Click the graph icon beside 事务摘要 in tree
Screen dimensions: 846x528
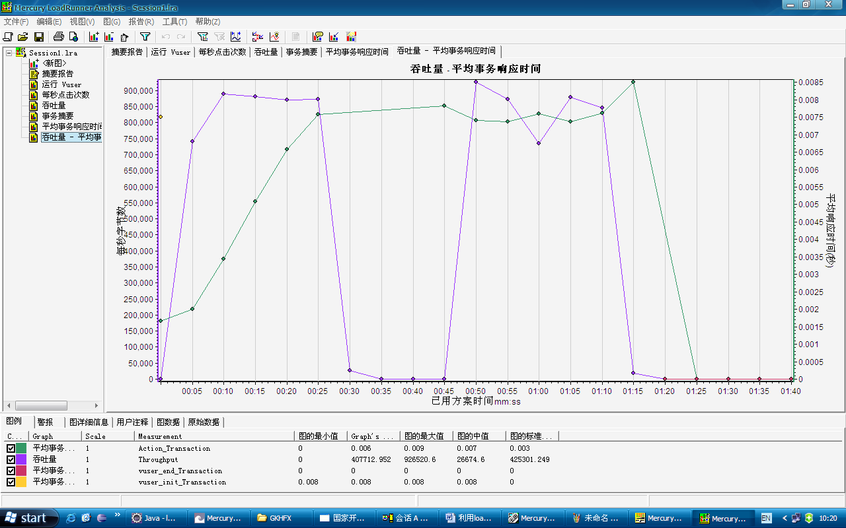tap(34, 115)
